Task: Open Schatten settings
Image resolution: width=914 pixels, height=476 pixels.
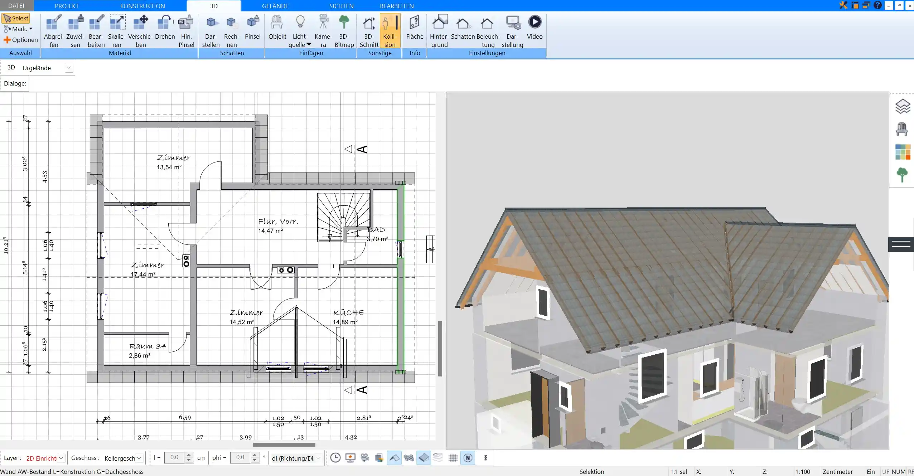Action: (x=463, y=27)
